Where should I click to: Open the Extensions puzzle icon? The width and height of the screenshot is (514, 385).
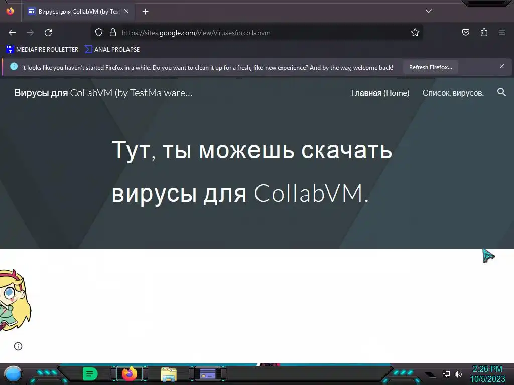pyautogui.click(x=484, y=32)
